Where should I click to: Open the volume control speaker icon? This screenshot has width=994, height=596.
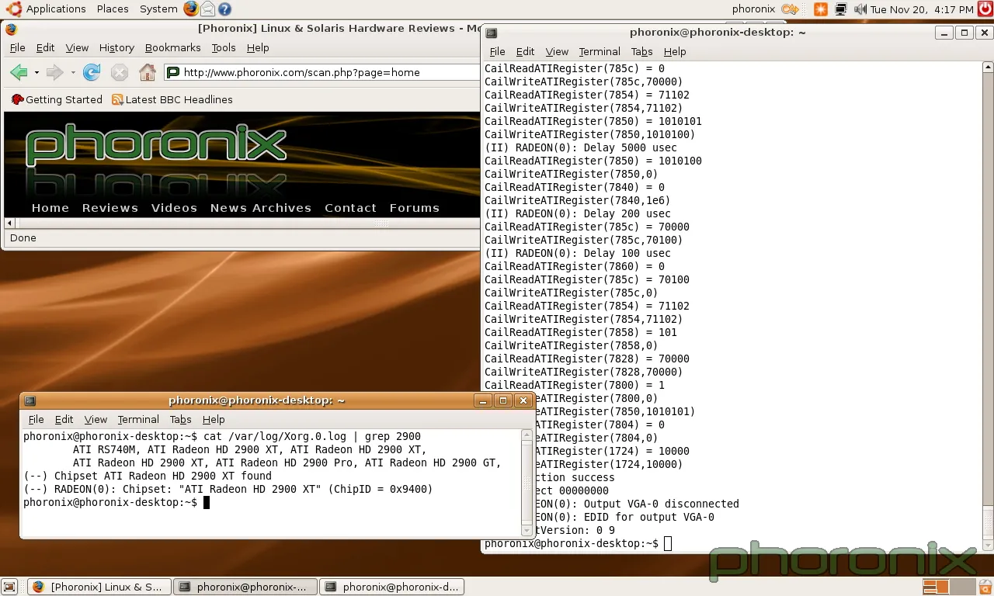(x=860, y=9)
